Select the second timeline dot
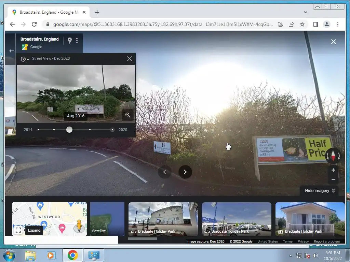The image size is (350, 262). (54, 130)
